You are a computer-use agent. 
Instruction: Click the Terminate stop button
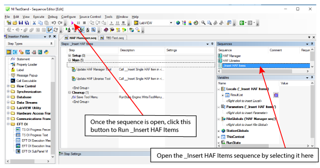click(x=84, y=23)
